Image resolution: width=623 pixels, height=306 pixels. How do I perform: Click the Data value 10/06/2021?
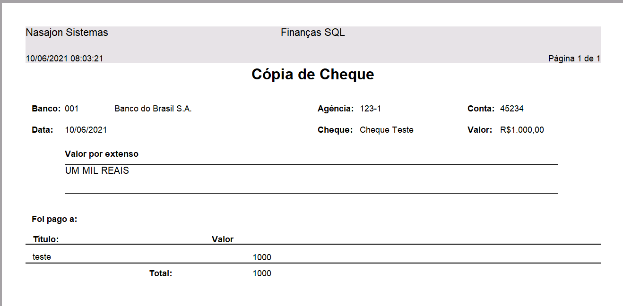(x=86, y=130)
